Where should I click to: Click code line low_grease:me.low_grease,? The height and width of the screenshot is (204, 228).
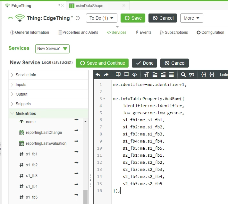[153, 113]
